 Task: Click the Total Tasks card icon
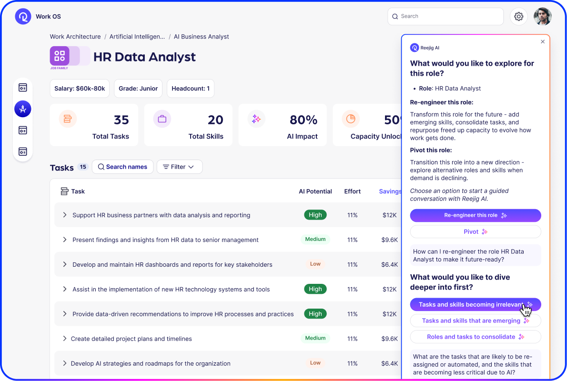(x=68, y=119)
